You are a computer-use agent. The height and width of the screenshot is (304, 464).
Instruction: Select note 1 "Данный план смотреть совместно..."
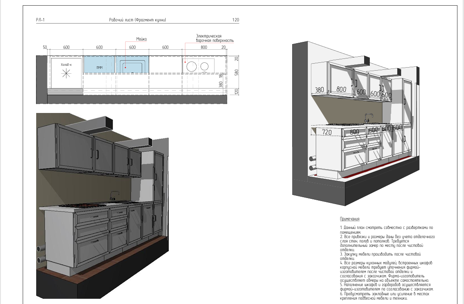point(386,230)
